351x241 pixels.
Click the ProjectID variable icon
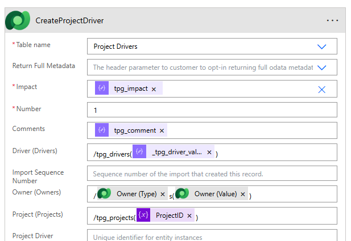143,215
